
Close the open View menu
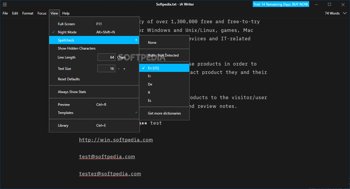coord(54,13)
